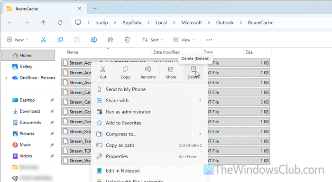Image resolution: width=332 pixels, height=182 pixels.
Task: Click the 3 KB size cell
Action: click(x=265, y=102)
